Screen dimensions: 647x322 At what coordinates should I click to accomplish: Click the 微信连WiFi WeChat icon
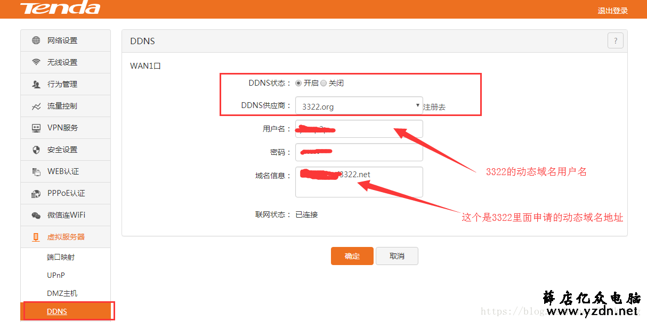coord(36,215)
